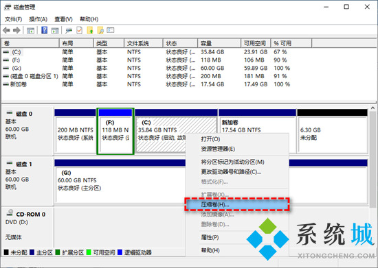
Task: Open the 帮助(H) menu in the menu bar
Action: 89,19
